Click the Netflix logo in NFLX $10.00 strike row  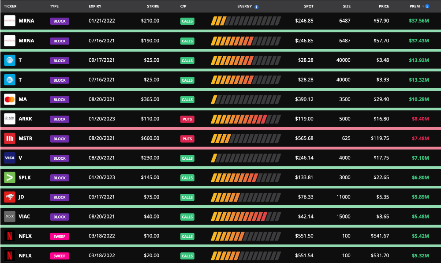coord(10,236)
